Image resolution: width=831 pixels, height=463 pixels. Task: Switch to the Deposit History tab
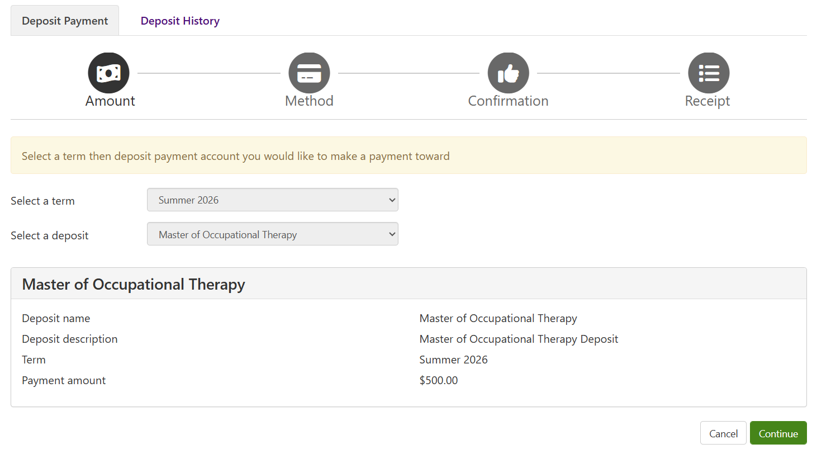click(180, 21)
